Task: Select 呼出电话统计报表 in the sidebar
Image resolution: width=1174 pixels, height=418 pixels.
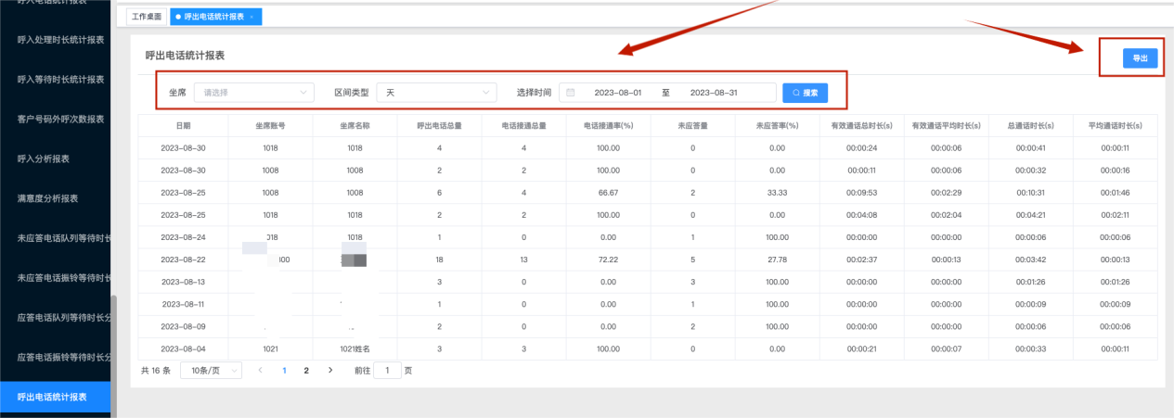Action: [55, 397]
